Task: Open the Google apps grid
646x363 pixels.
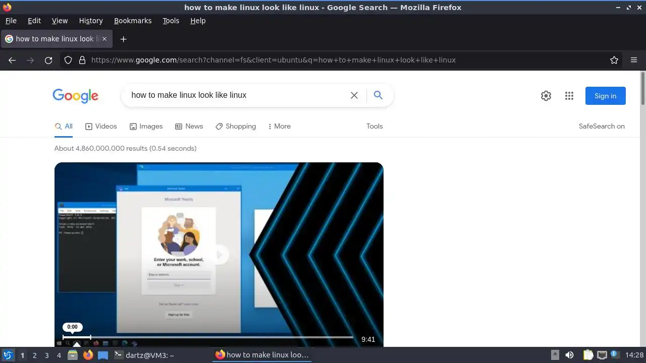Action: click(x=569, y=96)
